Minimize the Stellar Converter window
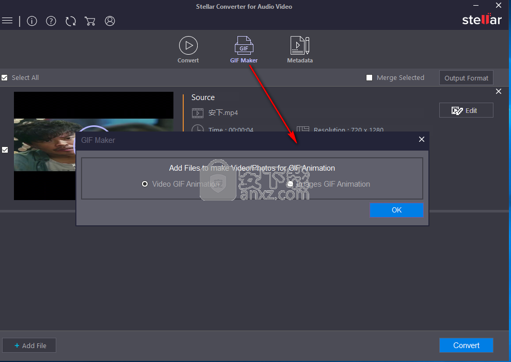Viewport: 511px width, 362px height. 476,5
